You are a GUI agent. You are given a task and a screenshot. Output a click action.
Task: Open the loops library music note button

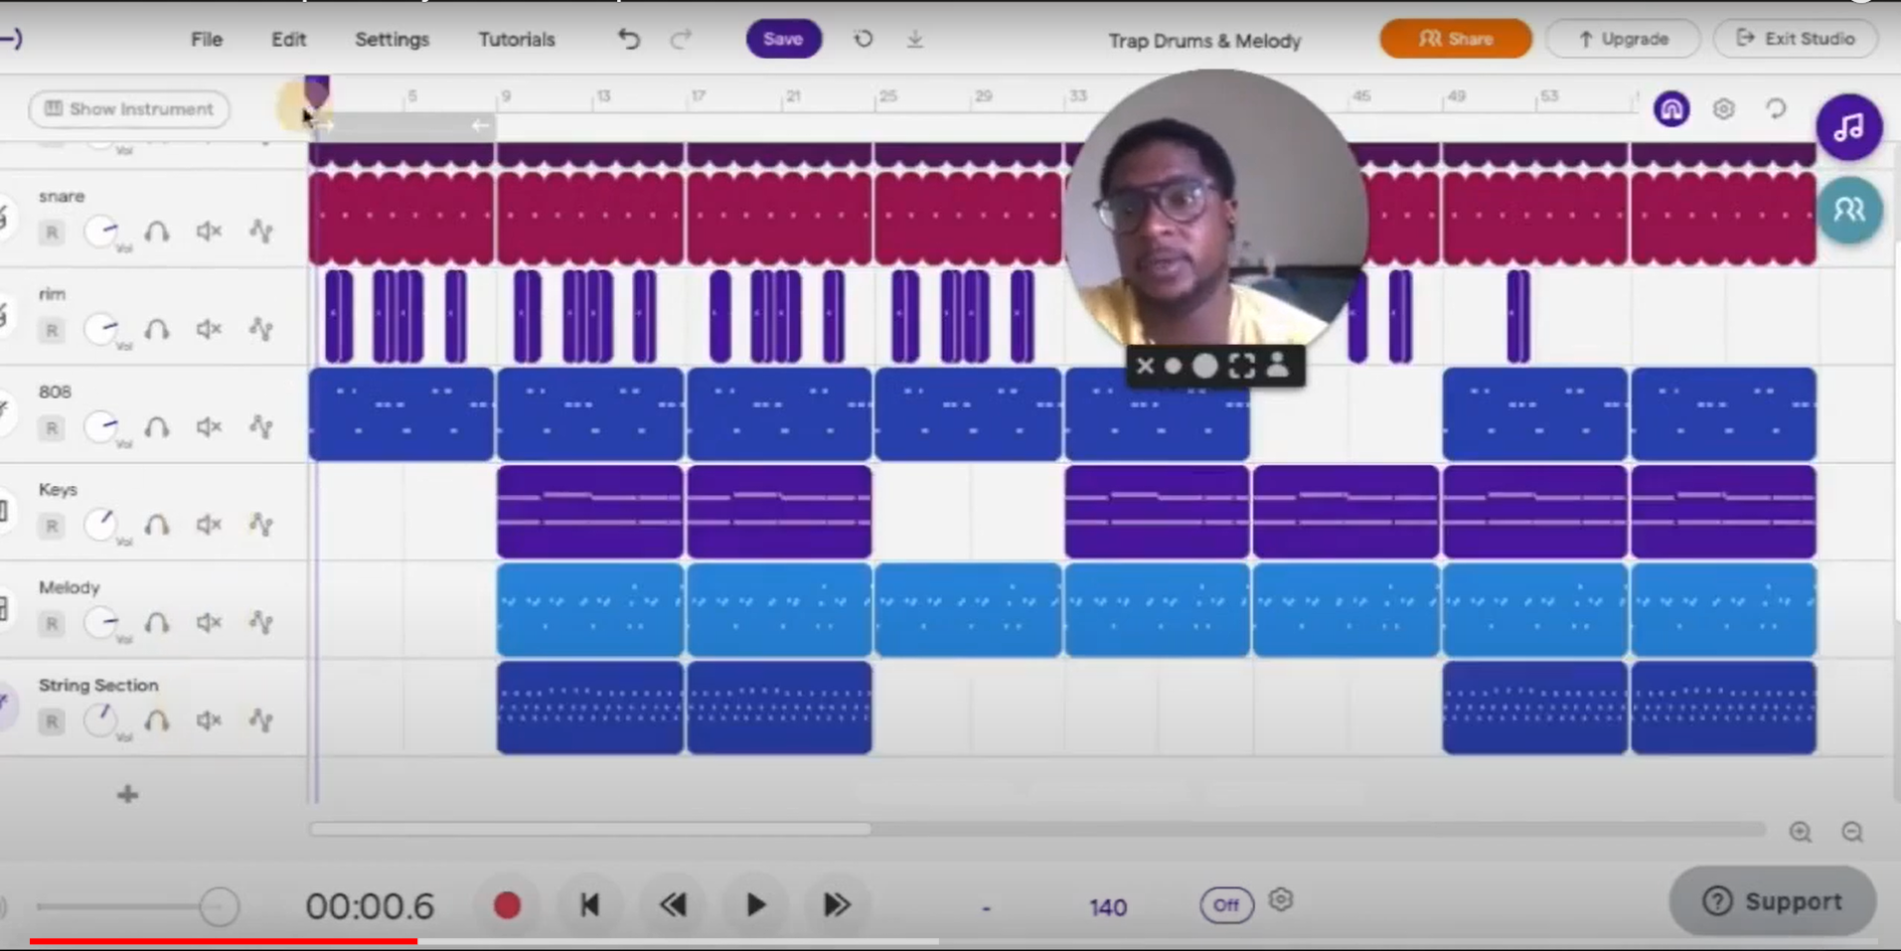click(1847, 126)
